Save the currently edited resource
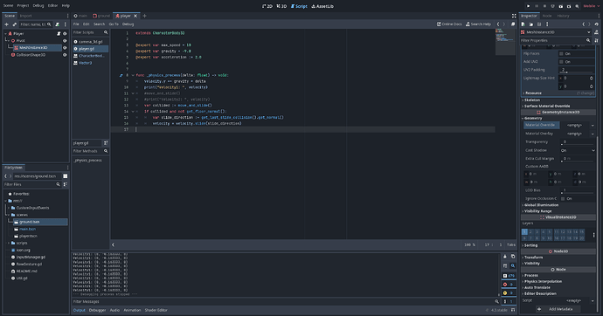 point(539,24)
